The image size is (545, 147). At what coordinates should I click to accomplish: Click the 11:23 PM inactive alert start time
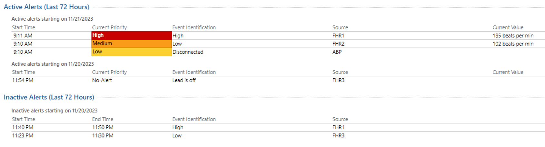point(23,135)
